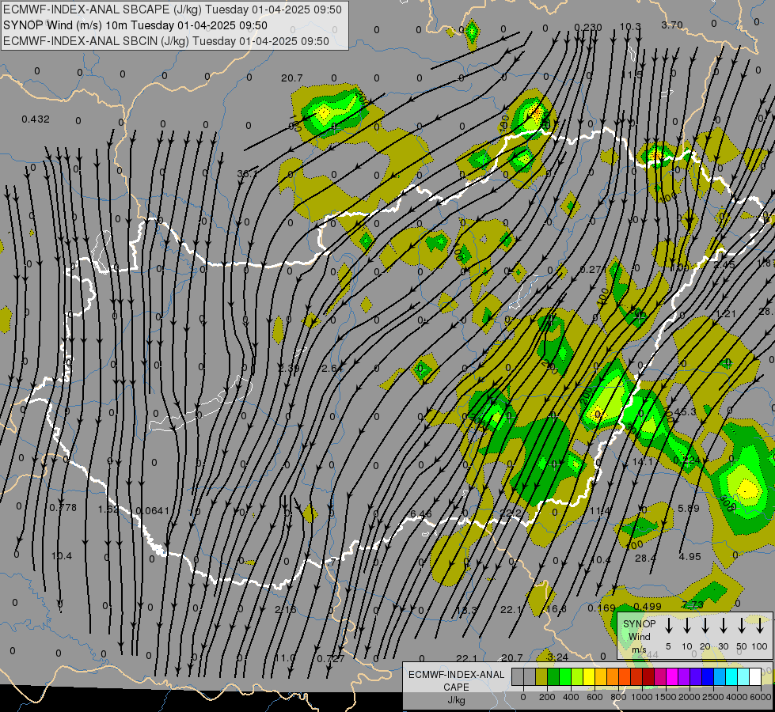Click the 0.727 value on the map
775x712 pixels.
[x=331, y=658]
